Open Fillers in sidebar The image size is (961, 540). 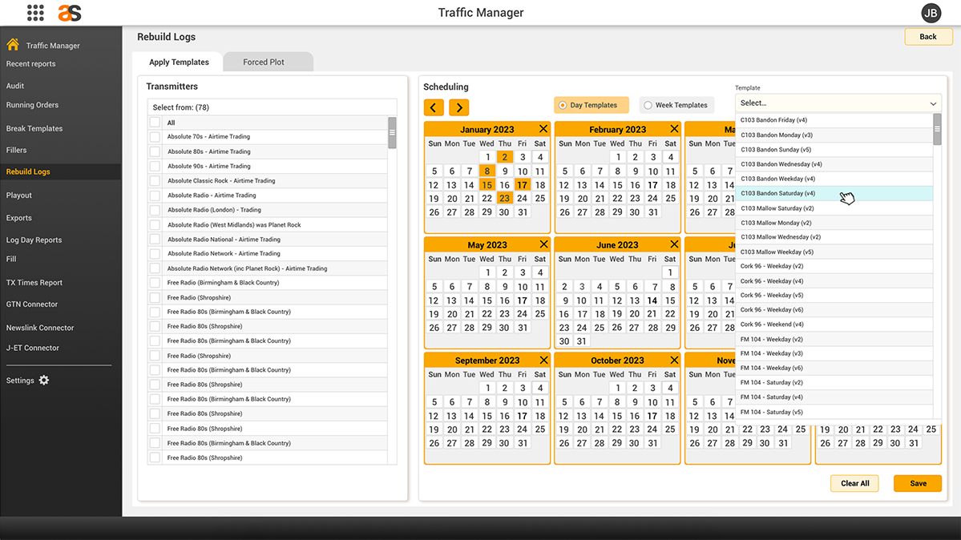click(17, 150)
